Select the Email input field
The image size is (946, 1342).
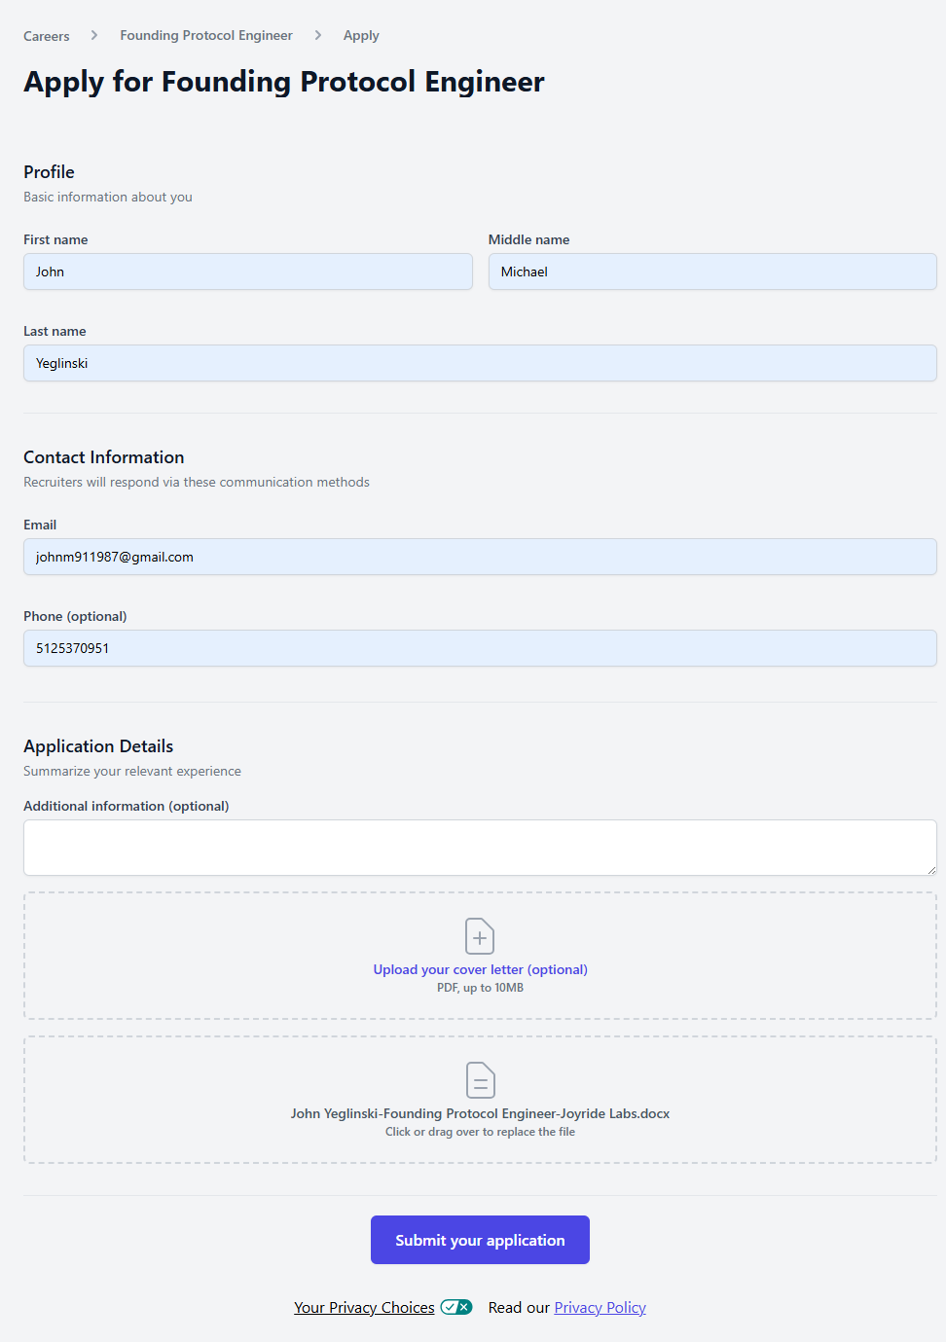[x=480, y=557]
